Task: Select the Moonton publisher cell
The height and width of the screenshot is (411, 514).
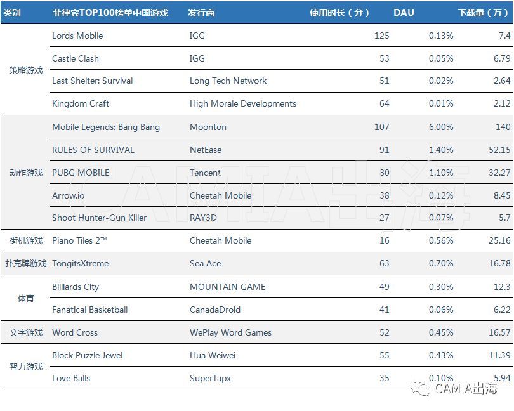Action: coord(208,127)
